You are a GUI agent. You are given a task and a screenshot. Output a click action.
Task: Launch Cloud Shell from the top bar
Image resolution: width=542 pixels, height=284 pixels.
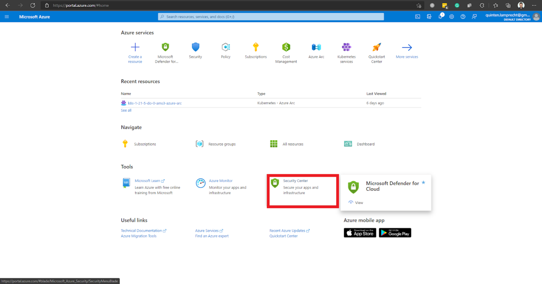[418, 17]
